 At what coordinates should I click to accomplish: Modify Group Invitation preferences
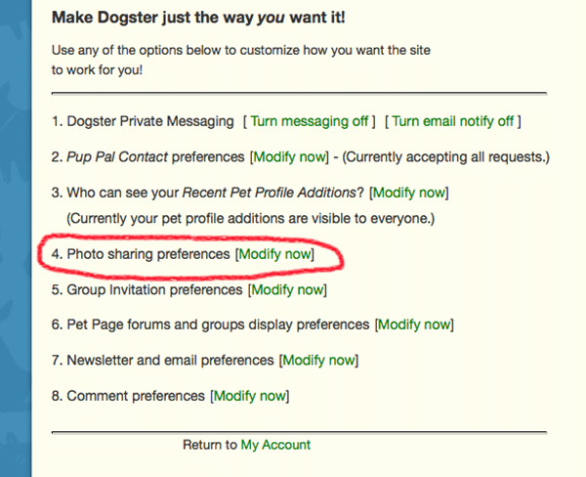[x=287, y=290]
